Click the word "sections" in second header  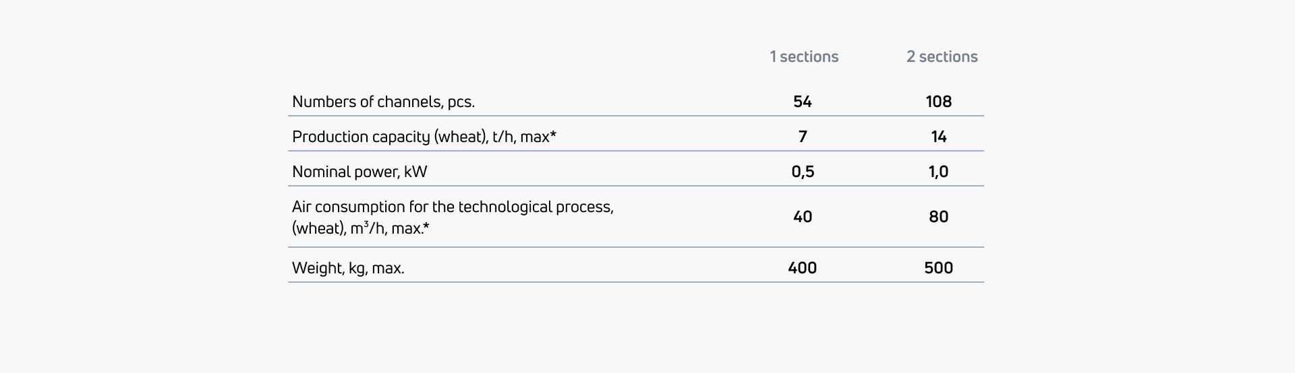tap(948, 57)
